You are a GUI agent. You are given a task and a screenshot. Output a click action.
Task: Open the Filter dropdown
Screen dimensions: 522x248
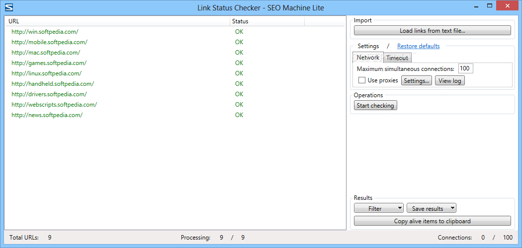378,208
